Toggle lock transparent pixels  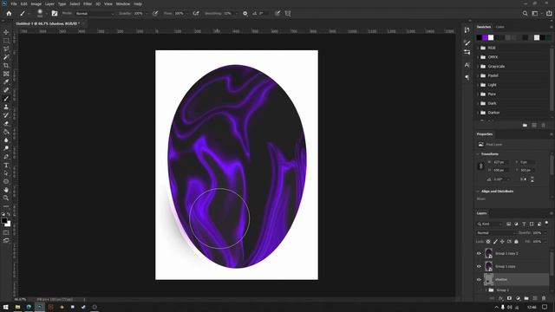point(488,242)
